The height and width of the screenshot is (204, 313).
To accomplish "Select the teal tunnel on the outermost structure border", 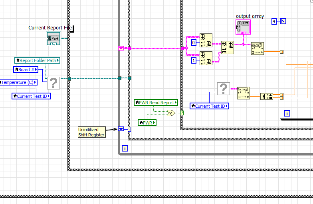I will pos(69,79).
